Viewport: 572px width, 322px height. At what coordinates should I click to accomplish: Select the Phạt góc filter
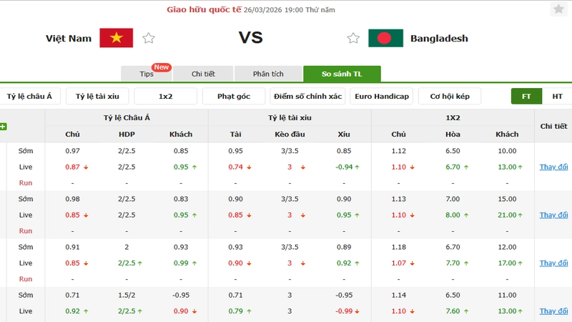[x=233, y=97]
